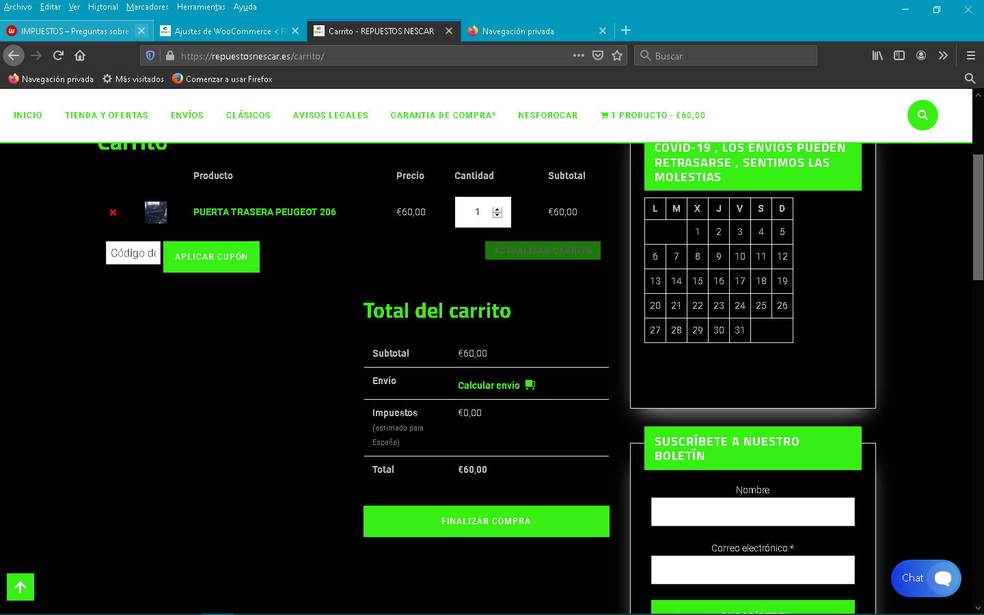Image resolution: width=984 pixels, height=615 pixels.
Task: Click the APLICAR CUPÓN button
Action: pyautogui.click(x=211, y=257)
